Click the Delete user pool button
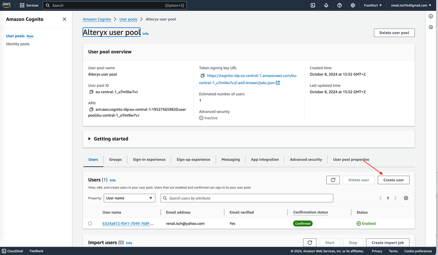This screenshot has height=255, width=438. click(394, 33)
